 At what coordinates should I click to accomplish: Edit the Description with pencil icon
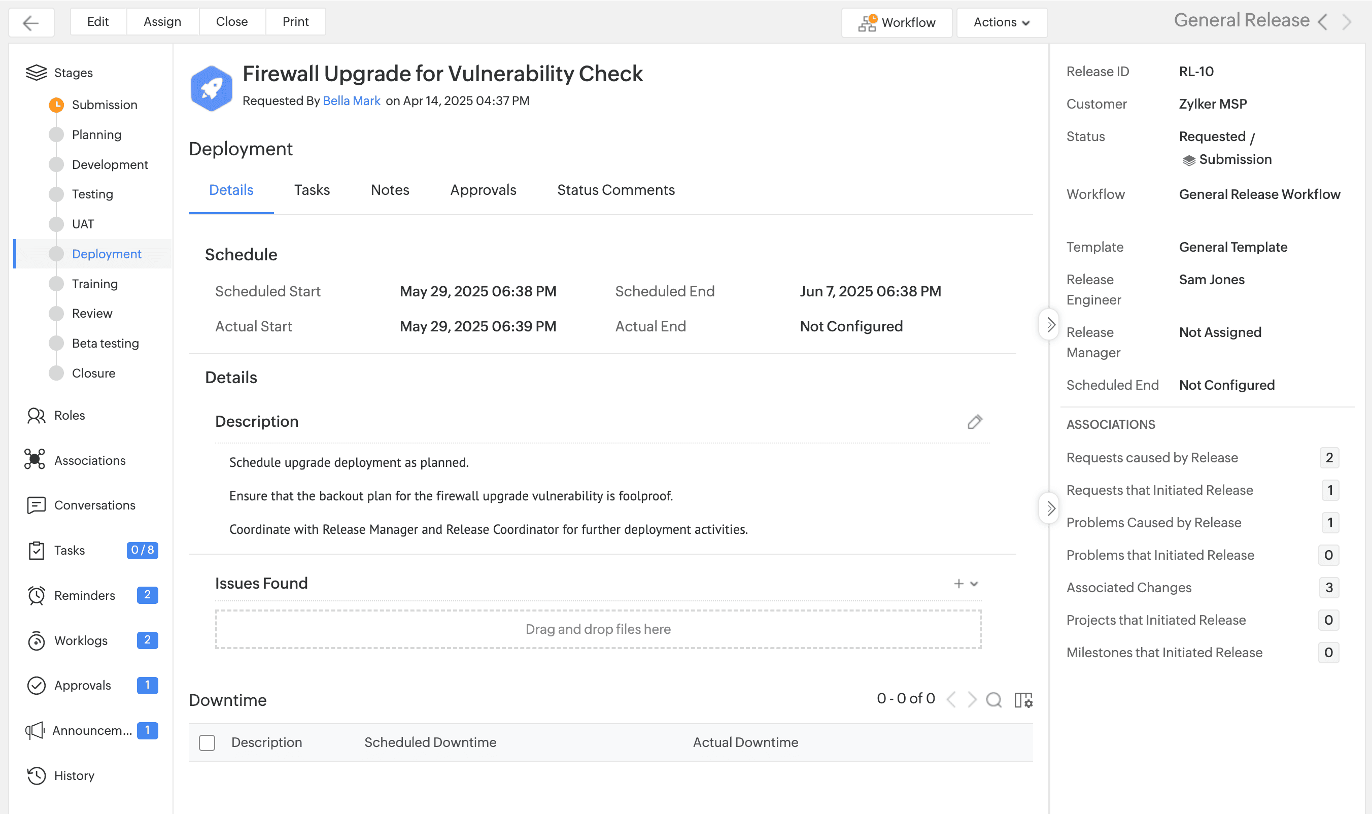coord(974,422)
